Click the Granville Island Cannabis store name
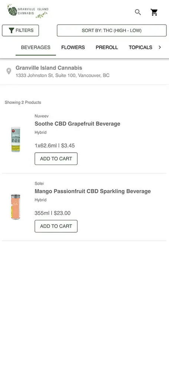This screenshot has height=366, width=169. (49, 68)
